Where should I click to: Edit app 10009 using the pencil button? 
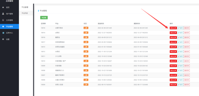pyautogui.click(x=180, y=66)
